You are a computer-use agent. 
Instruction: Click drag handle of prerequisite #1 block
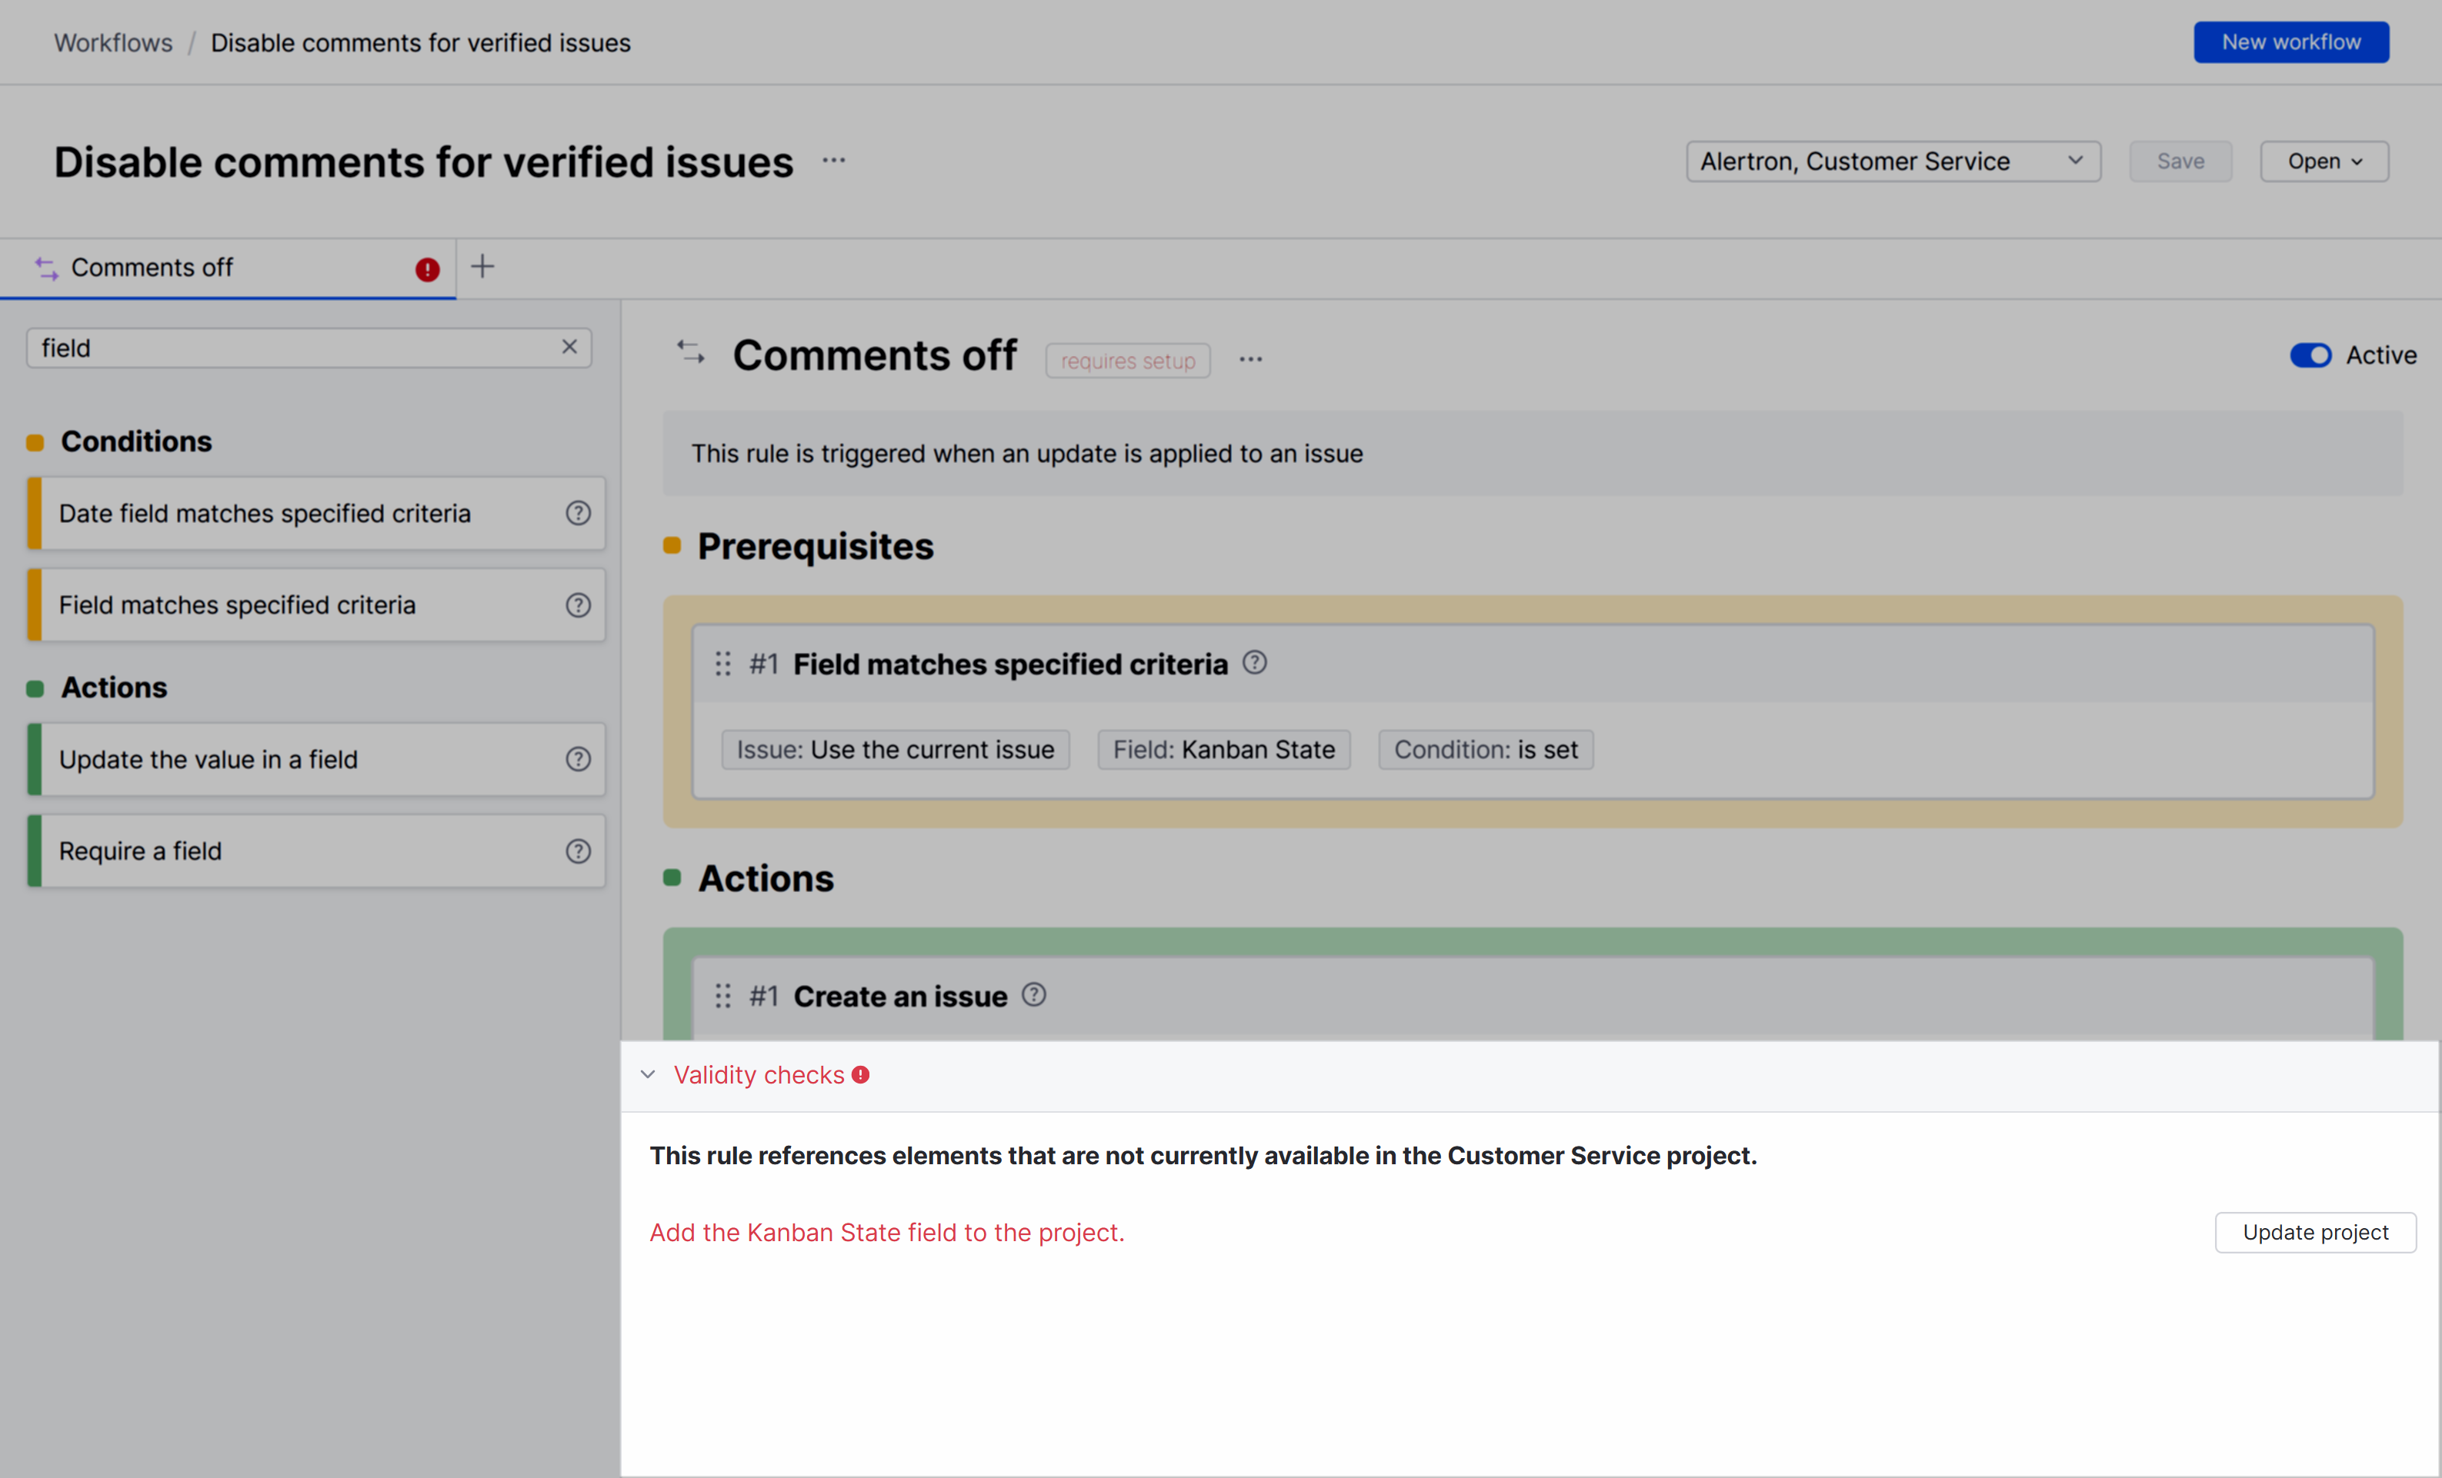coord(722,663)
